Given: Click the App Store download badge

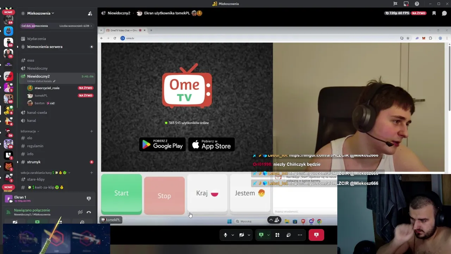Looking at the screenshot, I should [211, 144].
